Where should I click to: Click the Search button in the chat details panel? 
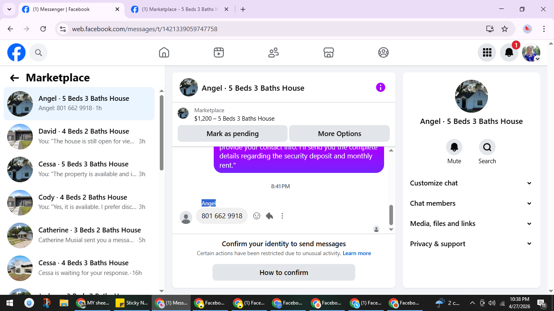(x=487, y=147)
